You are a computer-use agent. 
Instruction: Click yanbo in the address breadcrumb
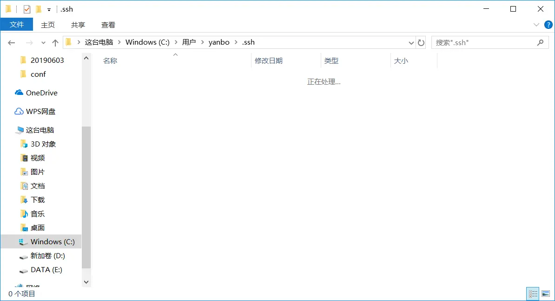(x=219, y=42)
